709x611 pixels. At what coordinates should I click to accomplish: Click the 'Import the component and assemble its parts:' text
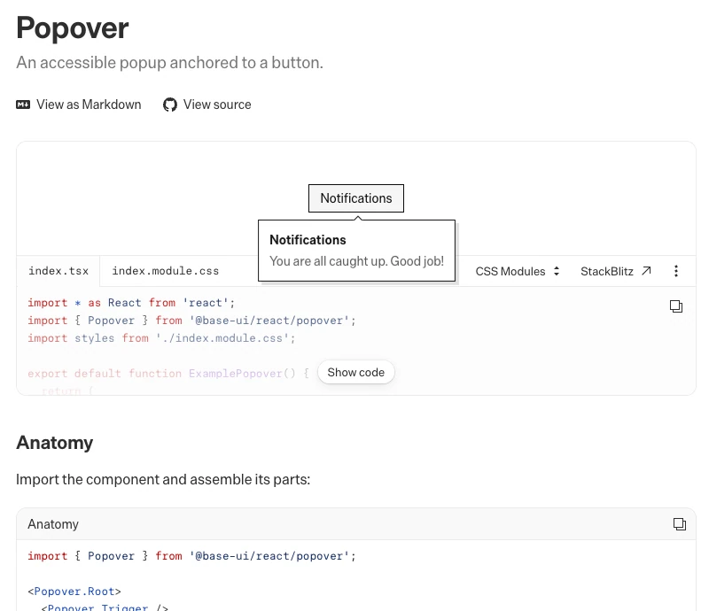point(163,479)
